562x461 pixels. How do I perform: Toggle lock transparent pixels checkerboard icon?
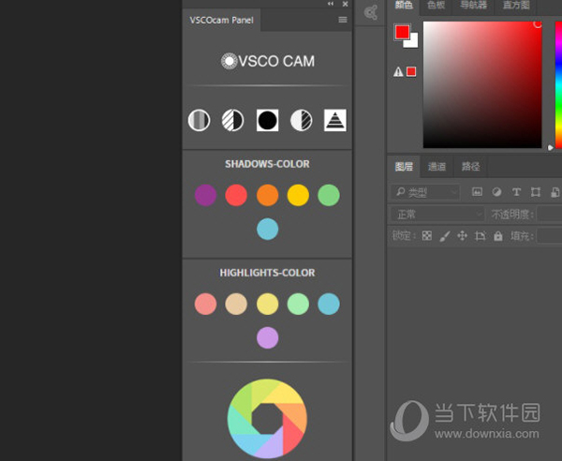[x=426, y=236]
